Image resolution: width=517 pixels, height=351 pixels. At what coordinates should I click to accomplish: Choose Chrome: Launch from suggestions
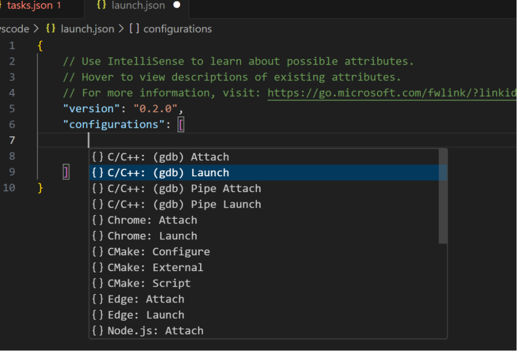coord(264,236)
